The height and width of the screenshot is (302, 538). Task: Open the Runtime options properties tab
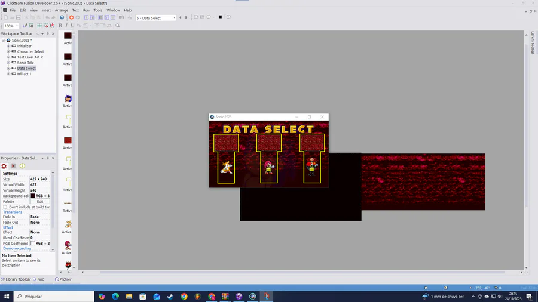[13, 166]
